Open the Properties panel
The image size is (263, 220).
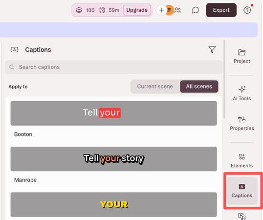point(241,124)
